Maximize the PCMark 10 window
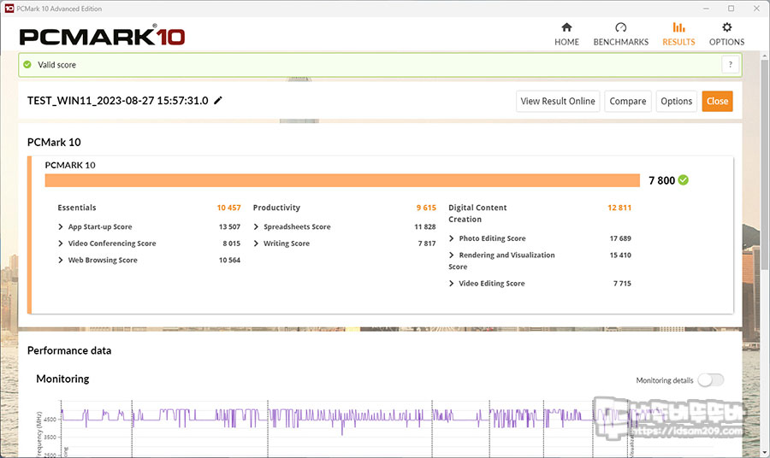Screen dimensions: 770x458 point(731,9)
